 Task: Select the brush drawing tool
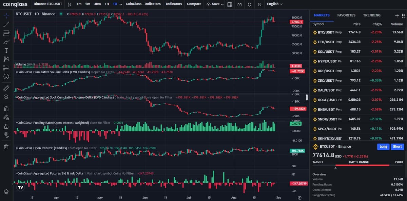click(x=6, y=42)
